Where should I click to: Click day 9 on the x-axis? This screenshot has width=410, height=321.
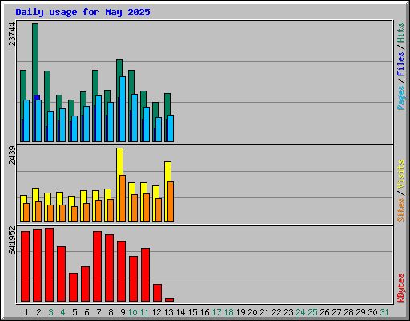123,312
